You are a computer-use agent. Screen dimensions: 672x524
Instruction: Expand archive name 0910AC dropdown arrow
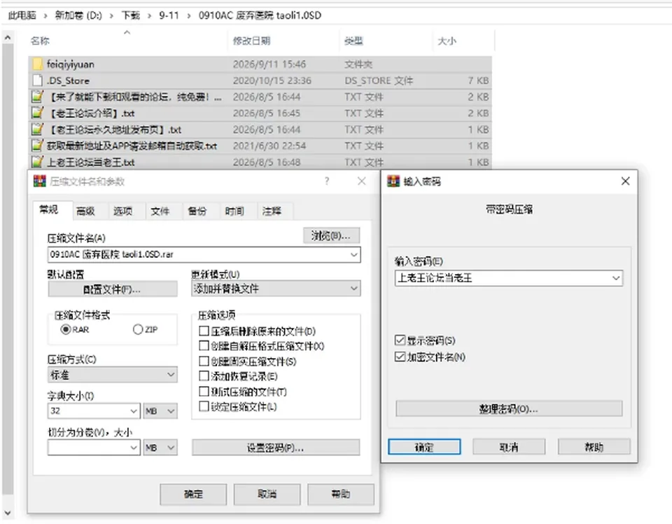click(354, 254)
